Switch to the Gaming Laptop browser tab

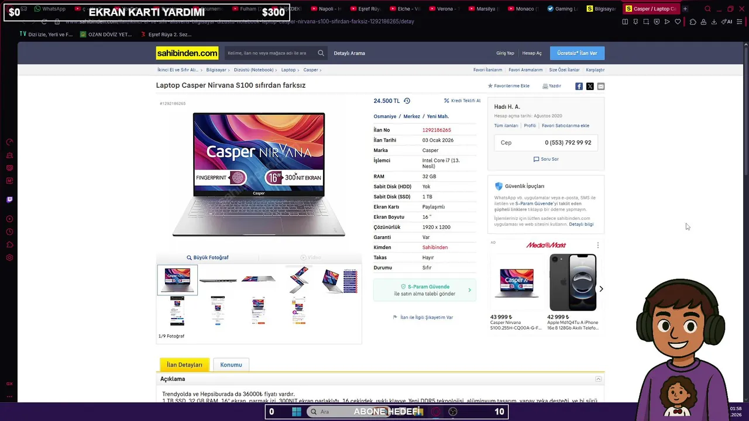click(562, 9)
